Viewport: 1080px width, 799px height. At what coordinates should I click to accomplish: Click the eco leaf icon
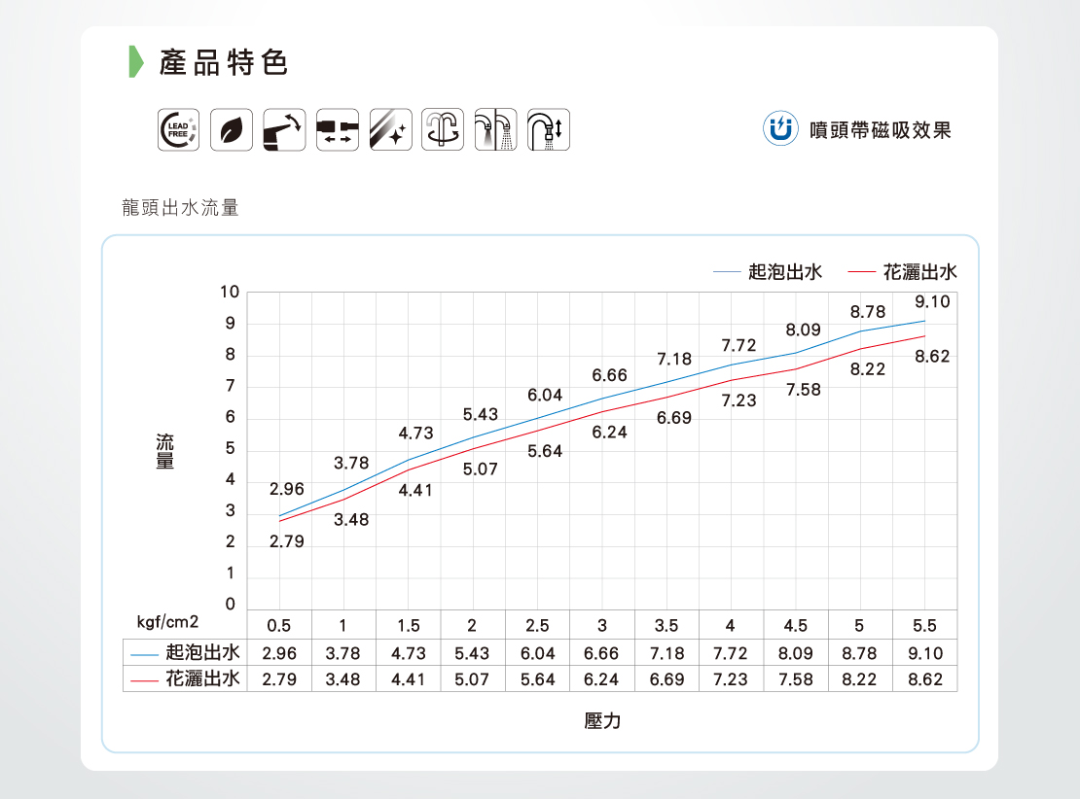pyautogui.click(x=232, y=130)
